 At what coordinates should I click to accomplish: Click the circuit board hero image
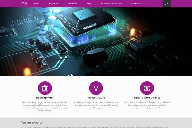pyautogui.click(x=96, y=42)
